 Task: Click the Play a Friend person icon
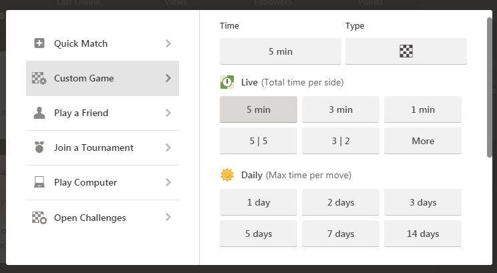point(39,113)
